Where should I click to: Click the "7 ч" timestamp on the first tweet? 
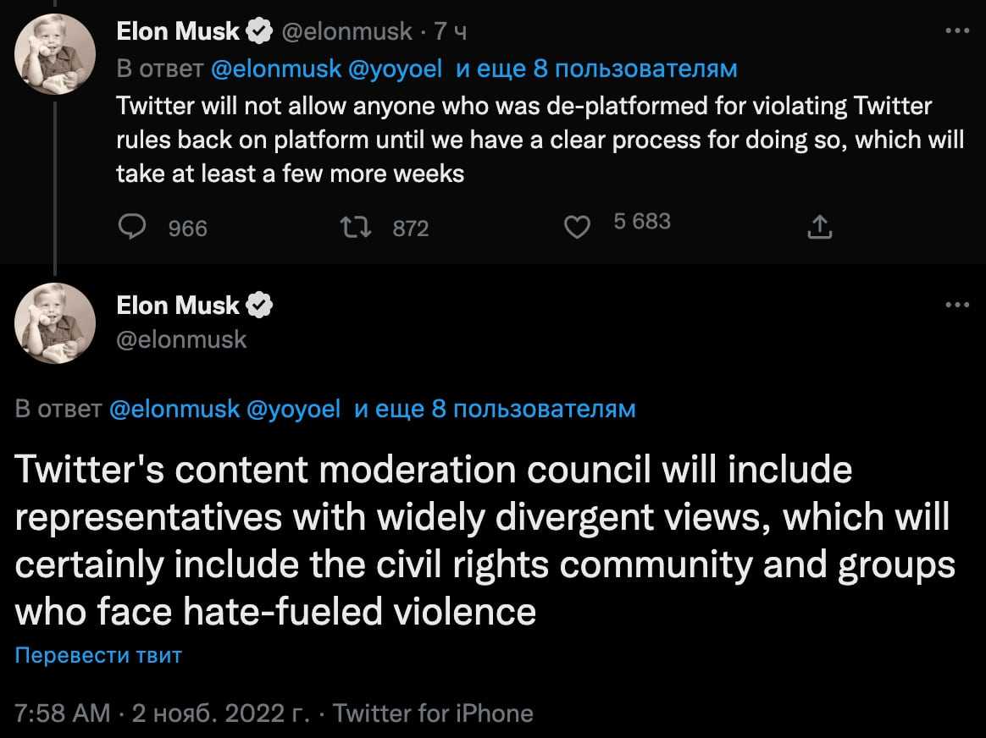click(x=451, y=31)
